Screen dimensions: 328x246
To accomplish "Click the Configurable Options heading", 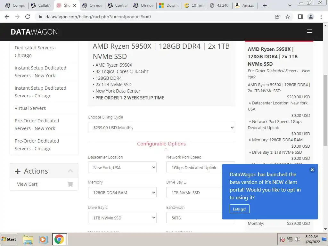I will [161, 144].
